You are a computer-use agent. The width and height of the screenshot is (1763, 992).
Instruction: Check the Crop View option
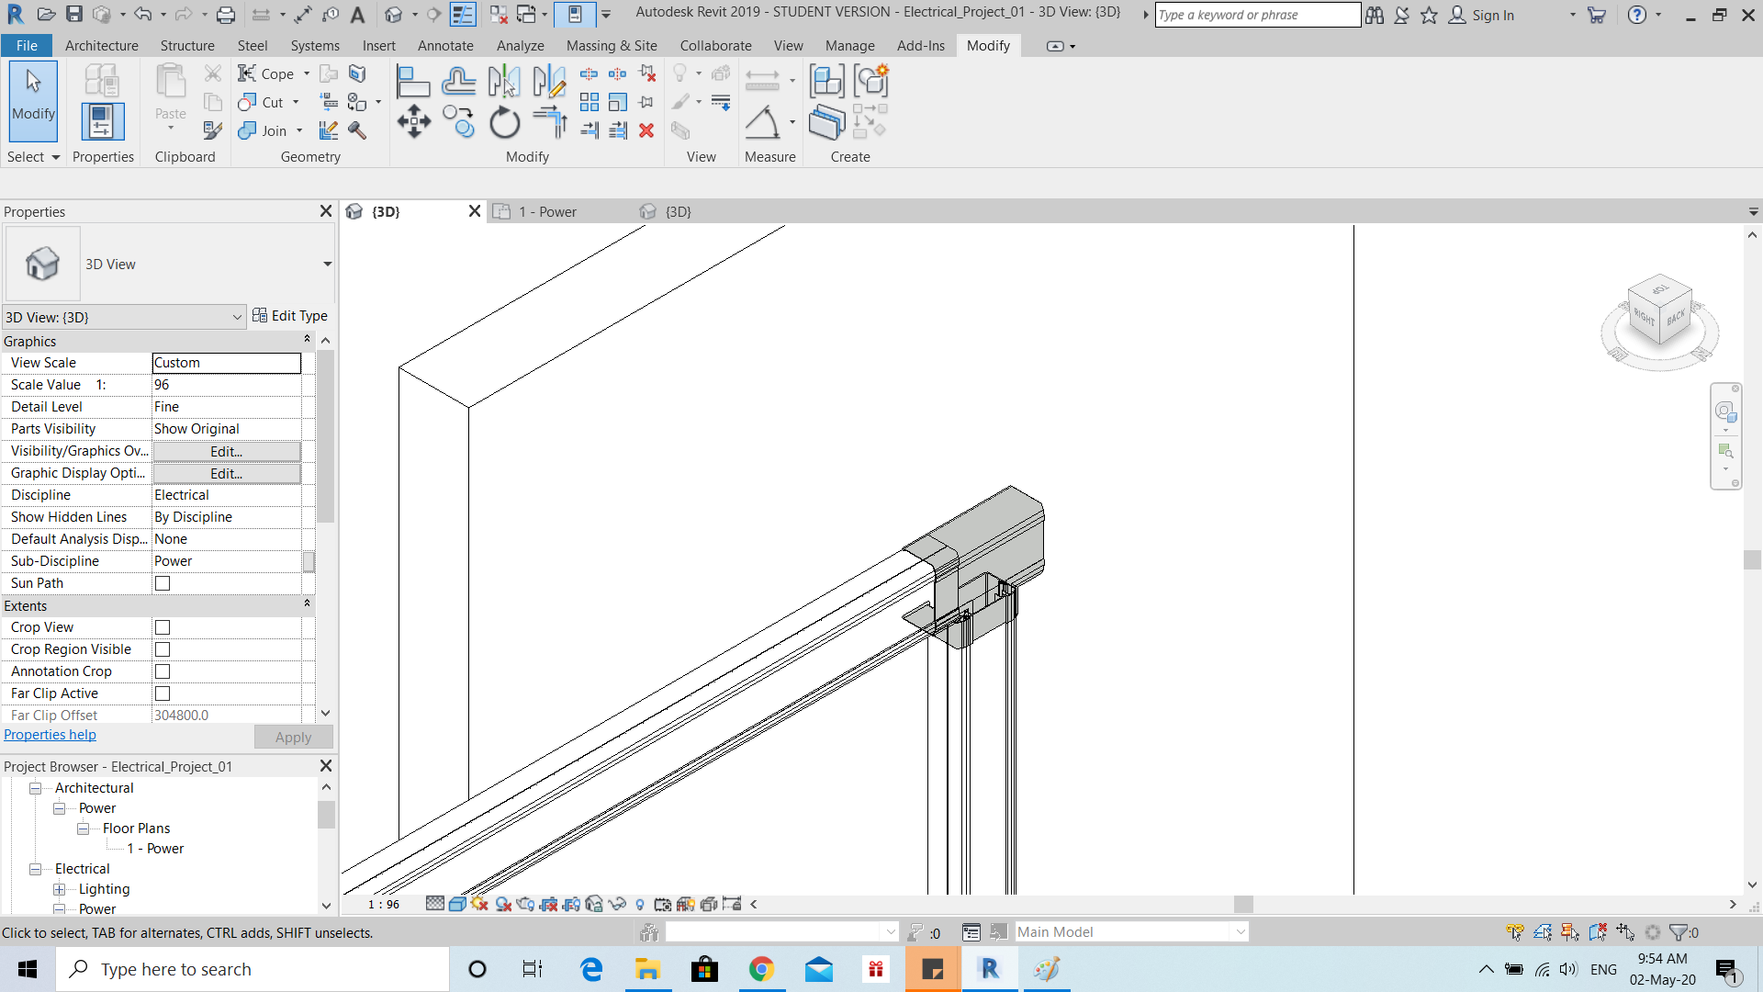click(163, 626)
